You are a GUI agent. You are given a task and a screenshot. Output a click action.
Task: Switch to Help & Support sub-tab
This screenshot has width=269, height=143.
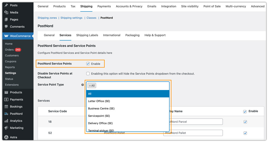pos(155,35)
